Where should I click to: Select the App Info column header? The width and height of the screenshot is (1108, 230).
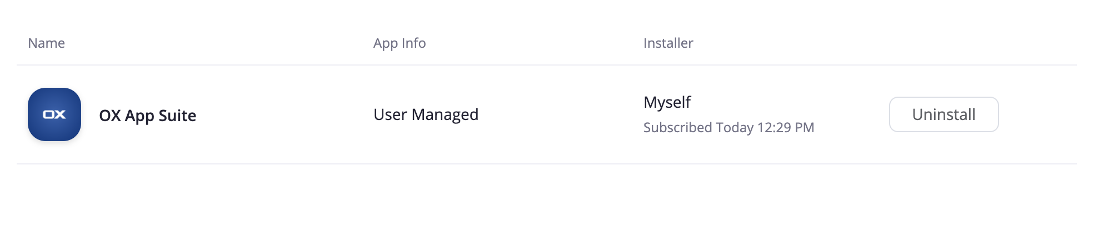(x=400, y=43)
